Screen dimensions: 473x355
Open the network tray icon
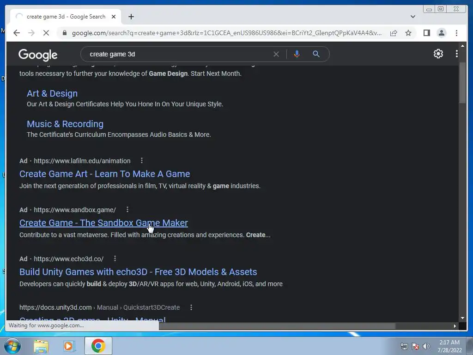404,346
